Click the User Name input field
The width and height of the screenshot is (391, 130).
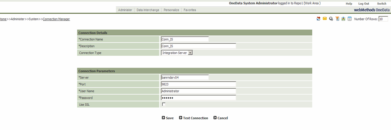(x=198, y=91)
